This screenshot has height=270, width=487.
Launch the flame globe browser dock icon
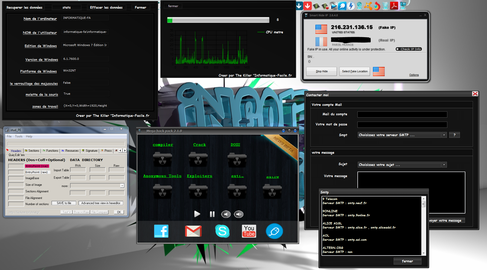377,6
